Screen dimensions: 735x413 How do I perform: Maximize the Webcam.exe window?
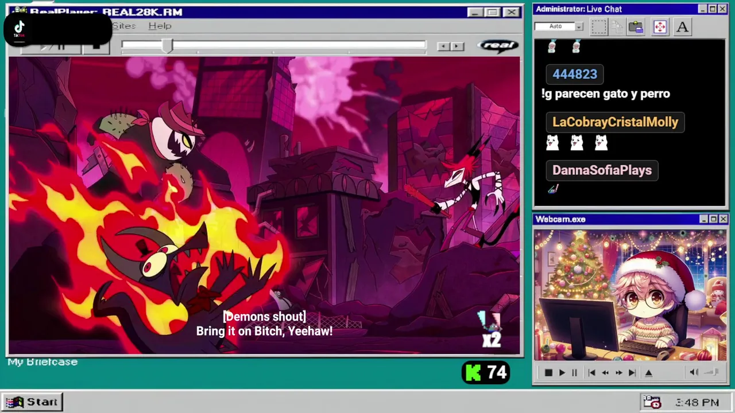(x=713, y=219)
